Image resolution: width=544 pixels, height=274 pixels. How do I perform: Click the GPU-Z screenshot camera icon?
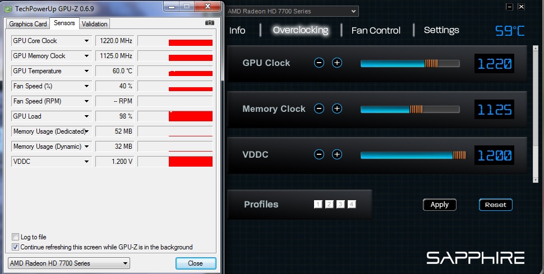pos(210,23)
